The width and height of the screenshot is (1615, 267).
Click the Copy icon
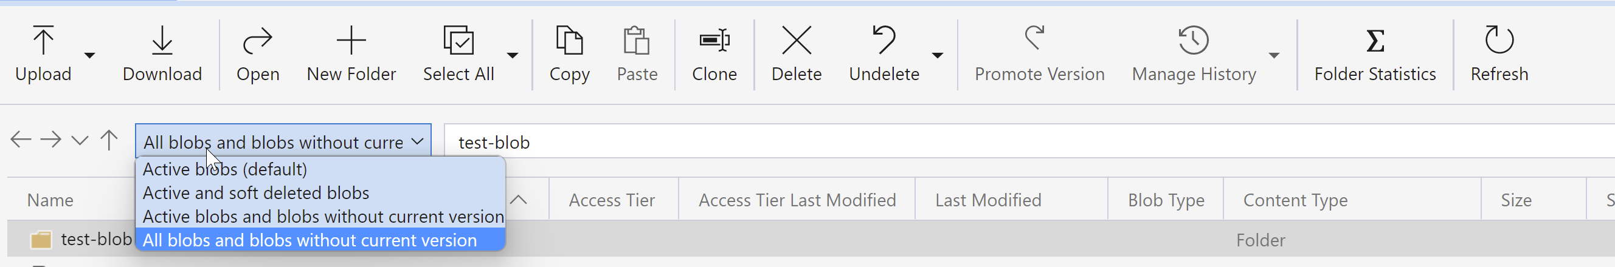[x=569, y=40]
